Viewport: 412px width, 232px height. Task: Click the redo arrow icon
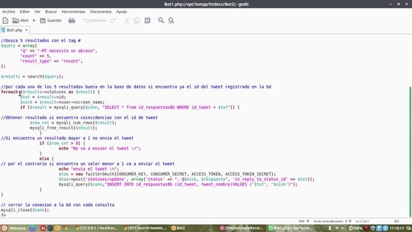(113, 21)
